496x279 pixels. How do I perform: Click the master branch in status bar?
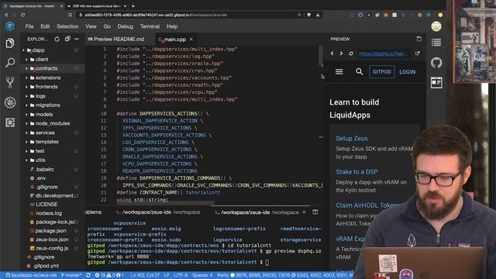click(71, 275)
